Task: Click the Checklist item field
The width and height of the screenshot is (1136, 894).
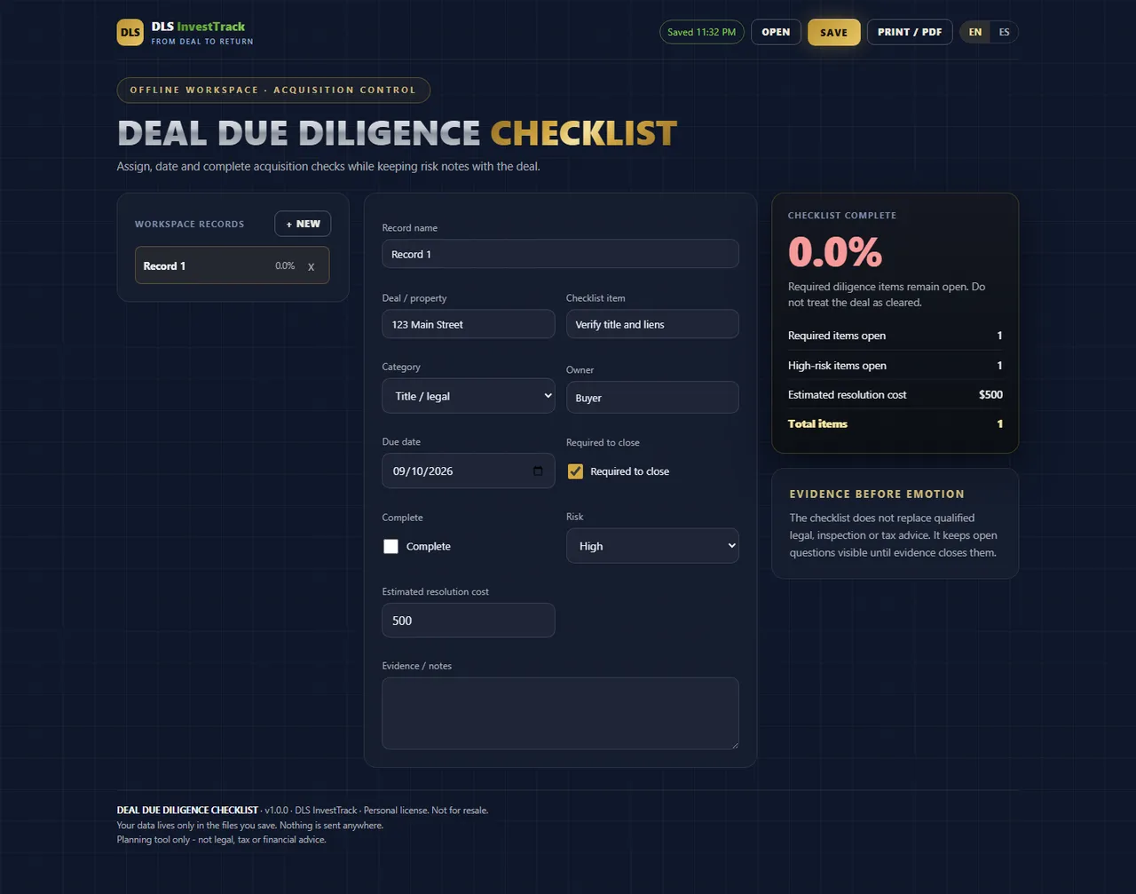Action: 652,324
